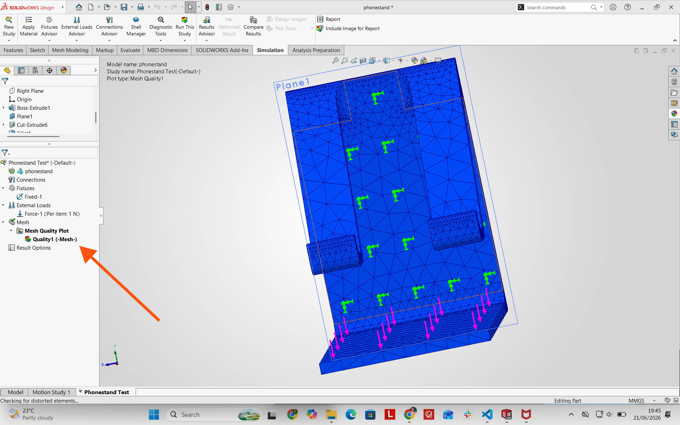Collapse the External Loads folder
Image resolution: width=680 pixels, height=425 pixels.
(3, 205)
